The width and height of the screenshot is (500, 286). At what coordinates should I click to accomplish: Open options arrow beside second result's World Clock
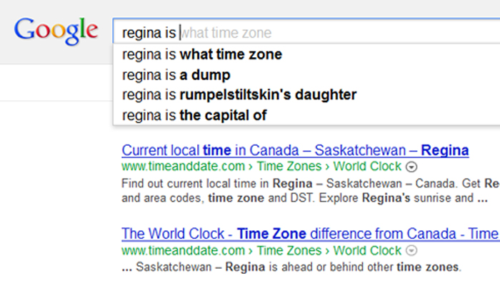(x=411, y=251)
